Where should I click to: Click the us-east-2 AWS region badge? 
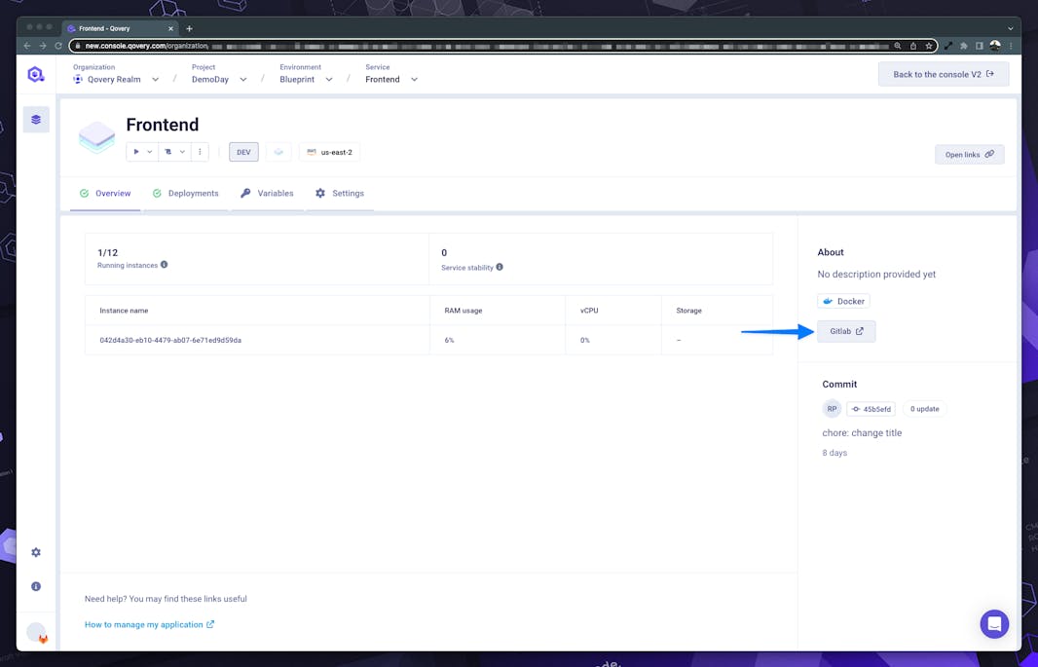(329, 152)
